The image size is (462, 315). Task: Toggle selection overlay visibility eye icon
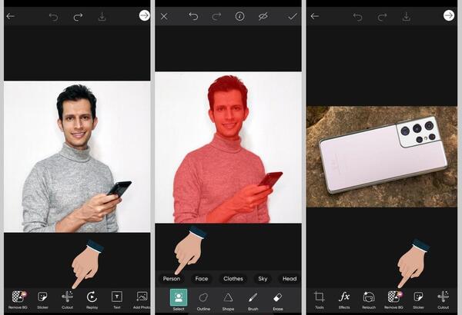click(x=263, y=16)
